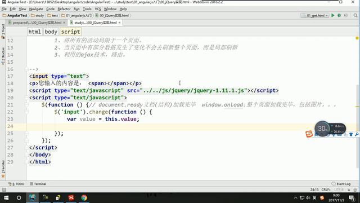The width and height of the screenshot is (360, 203).
Task: Open the Windows Start menu
Action: 6,198
